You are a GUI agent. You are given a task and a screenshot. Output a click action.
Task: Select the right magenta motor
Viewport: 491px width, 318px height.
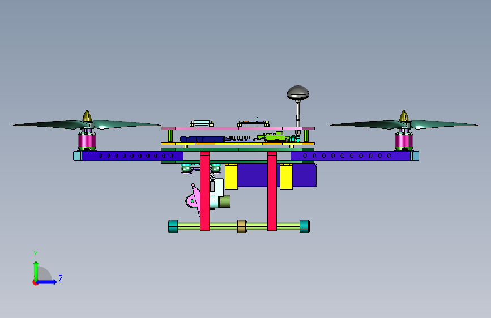pos(404,140)
